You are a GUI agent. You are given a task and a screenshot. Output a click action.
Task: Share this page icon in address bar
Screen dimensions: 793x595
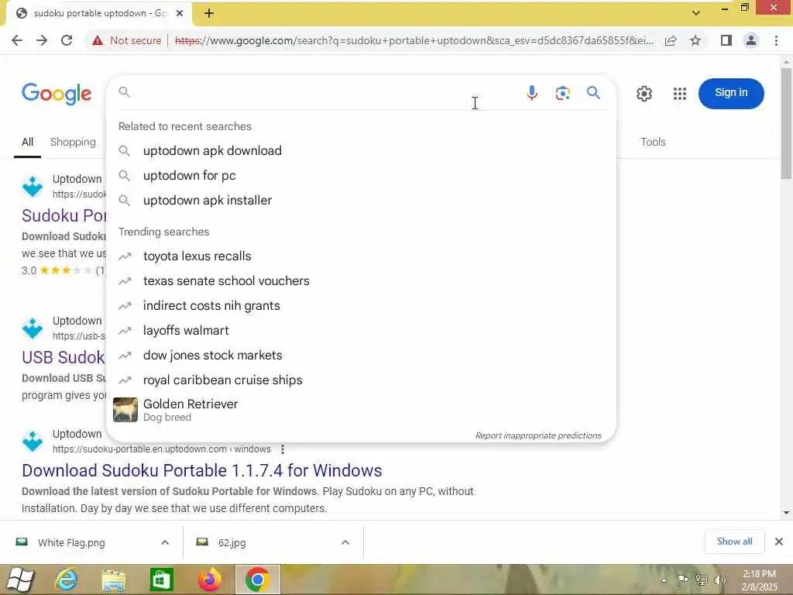point(671,40)
